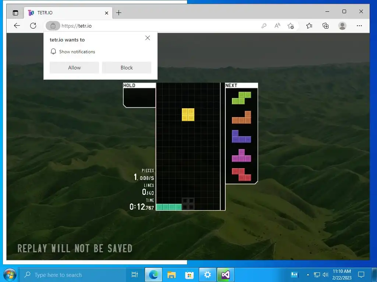
Task: Go back in browser history
Action: tap(17, 26)
